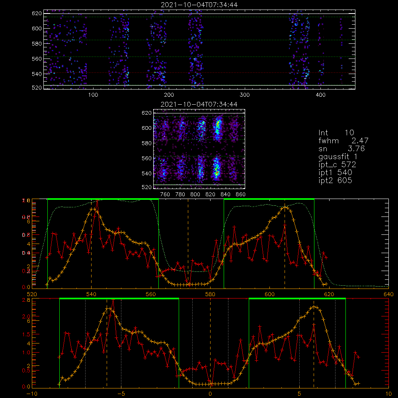Click the right thick green bar atop the 520–640 plot

(269, 199)
